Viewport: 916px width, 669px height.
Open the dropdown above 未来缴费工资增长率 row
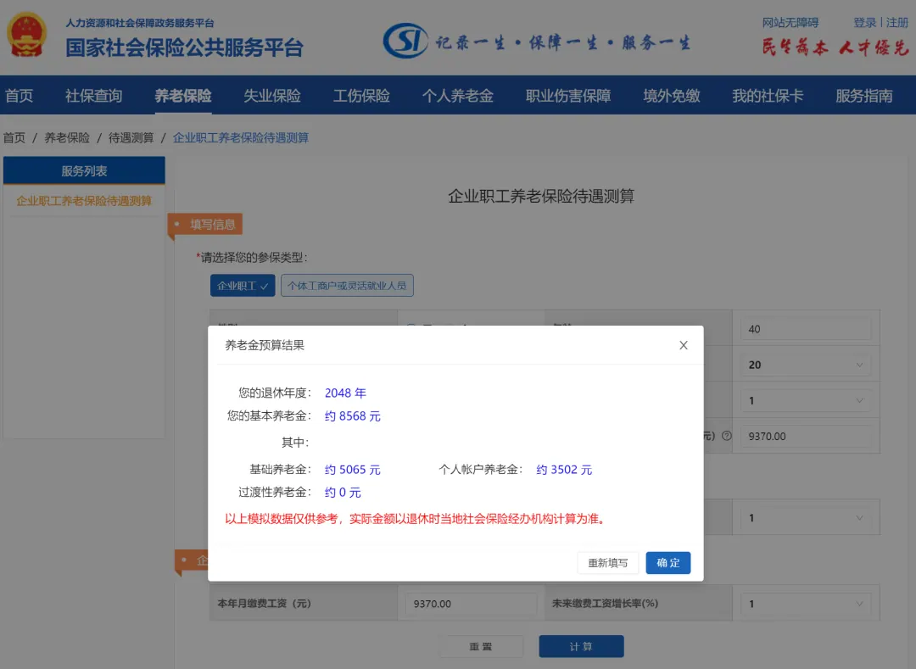(x=806, y=518)
